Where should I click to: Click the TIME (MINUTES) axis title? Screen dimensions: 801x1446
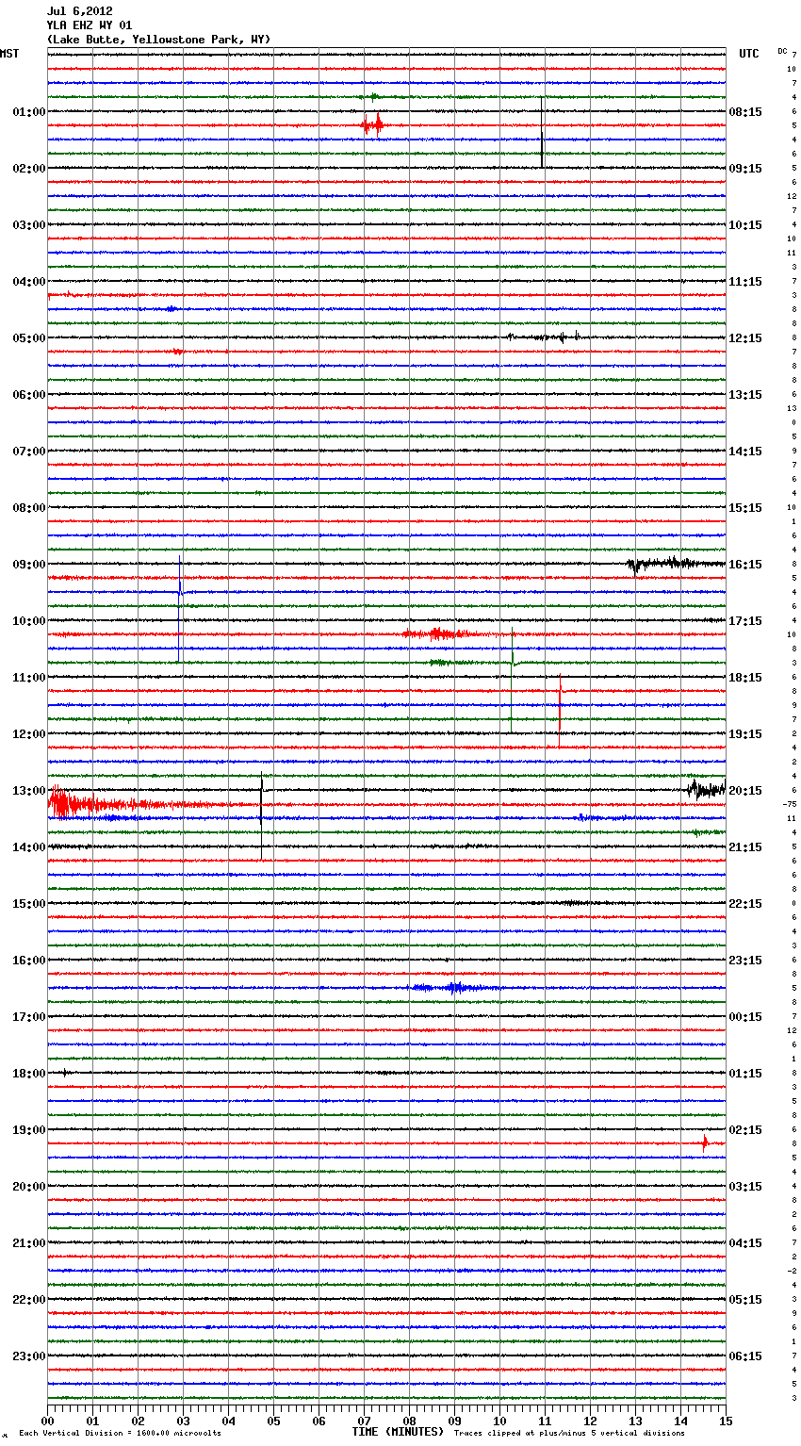pyautogui.click(x=398, y=1432)
